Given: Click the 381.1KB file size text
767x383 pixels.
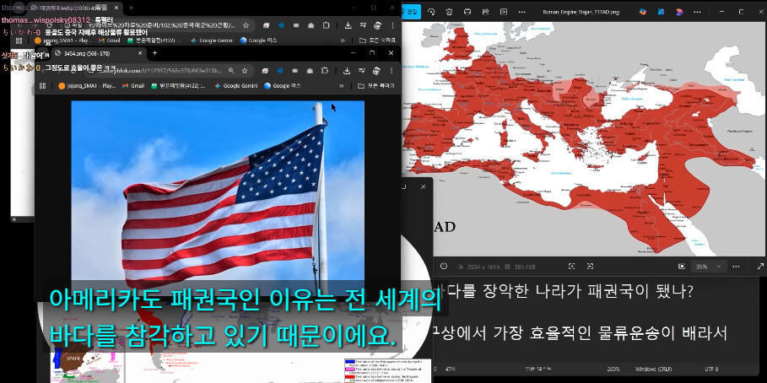Looking at the screenshot, I should (x=524, y=267).
